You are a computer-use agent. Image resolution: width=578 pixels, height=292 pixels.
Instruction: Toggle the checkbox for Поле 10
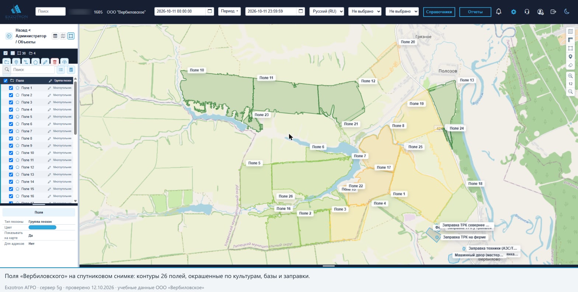(11, 153)
